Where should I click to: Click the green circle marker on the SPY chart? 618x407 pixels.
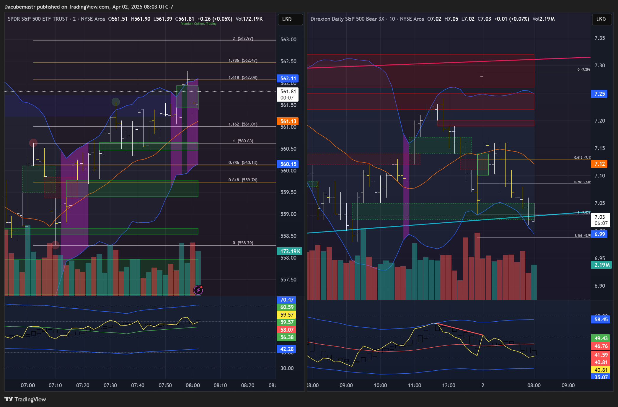point(116,102)
